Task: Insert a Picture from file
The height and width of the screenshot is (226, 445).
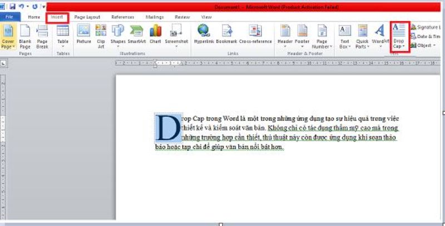Action: (x=84, y=34)
